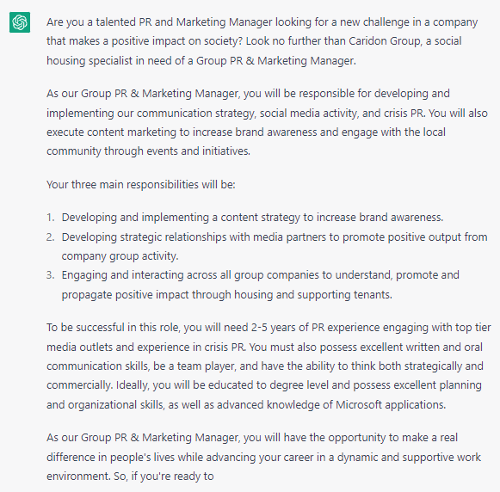This screenshot has width=500, height=492.
Task: Click list number 1 marker
Action: pos(51,218)
